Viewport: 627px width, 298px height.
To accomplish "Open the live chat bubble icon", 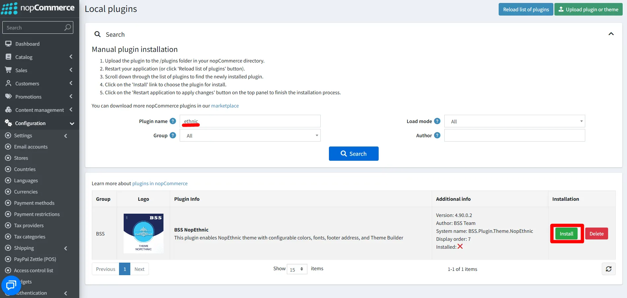I will click(x=11, y=285).
